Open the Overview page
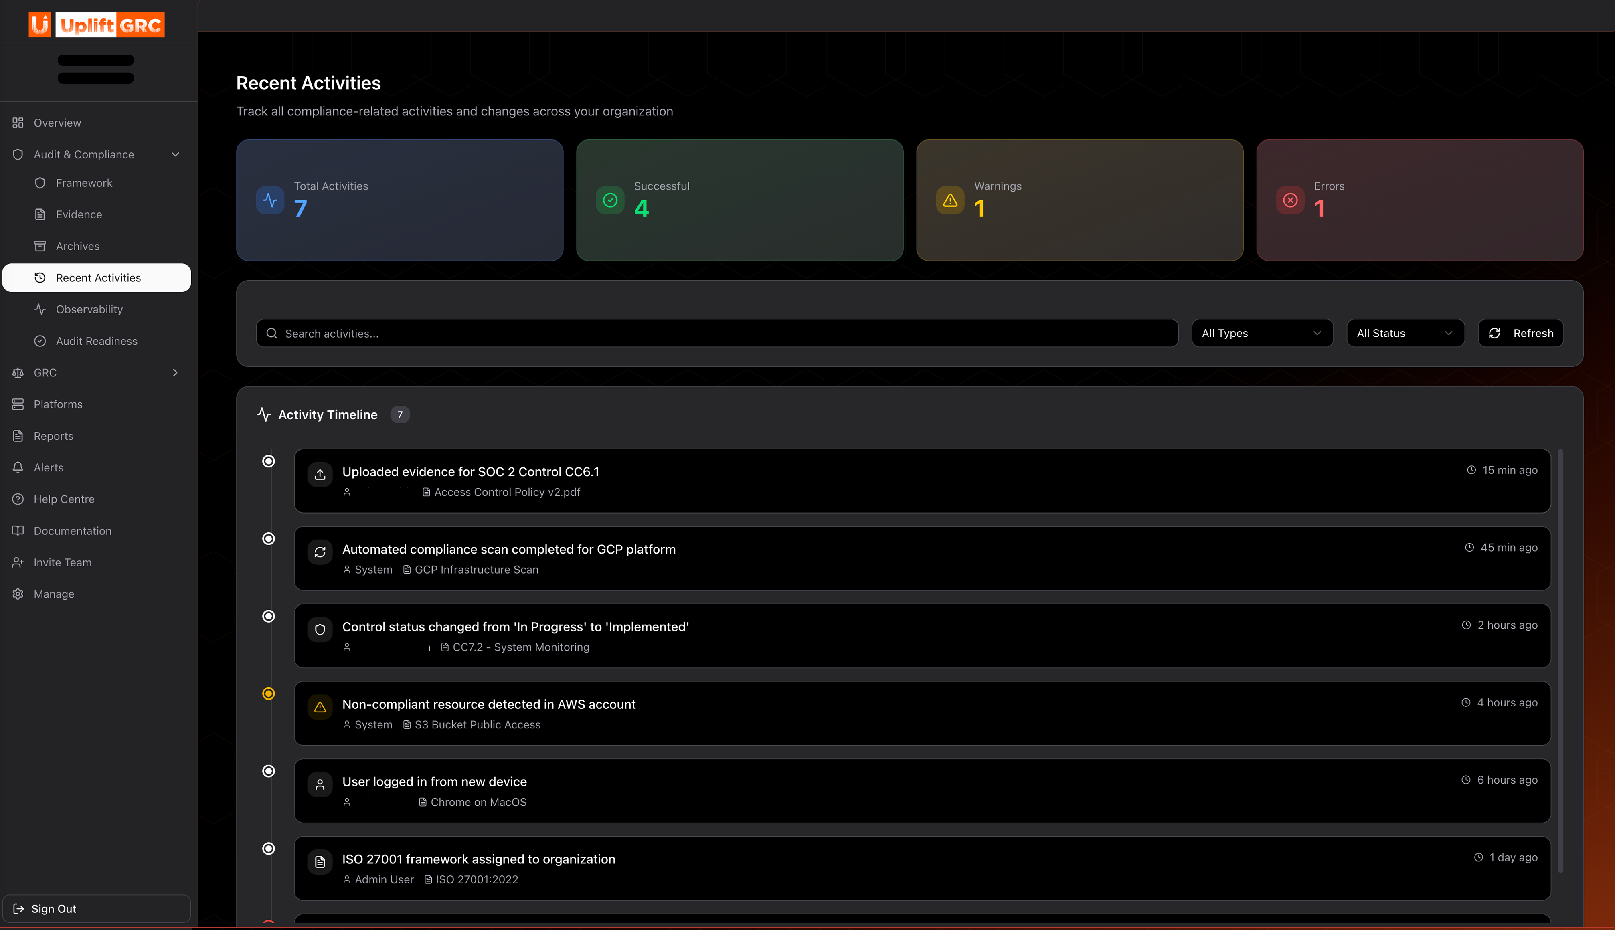Viewport: 1615px width, 930px height. (97, 123)
